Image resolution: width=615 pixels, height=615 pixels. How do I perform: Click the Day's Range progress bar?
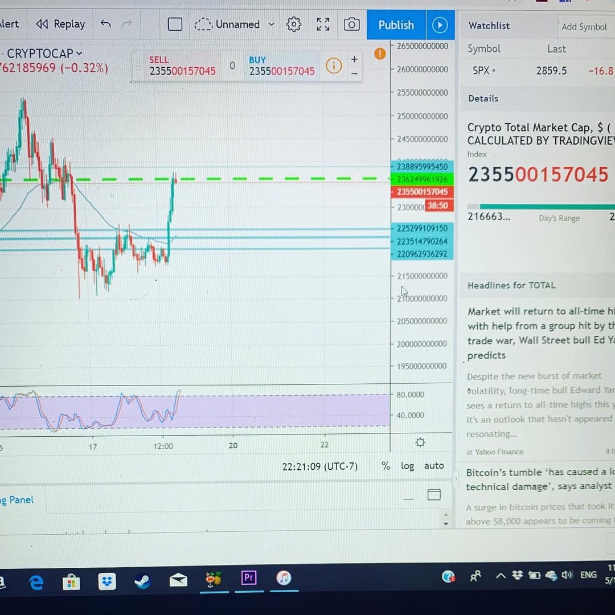point(542,207)
